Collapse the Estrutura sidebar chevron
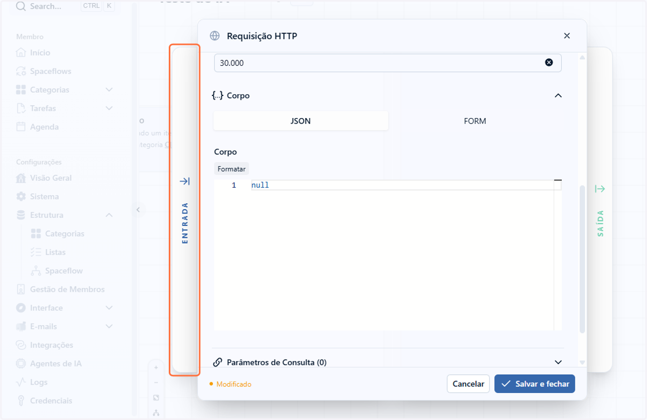The width and height of the screenshot is (647, 420). tap(109, 215)
